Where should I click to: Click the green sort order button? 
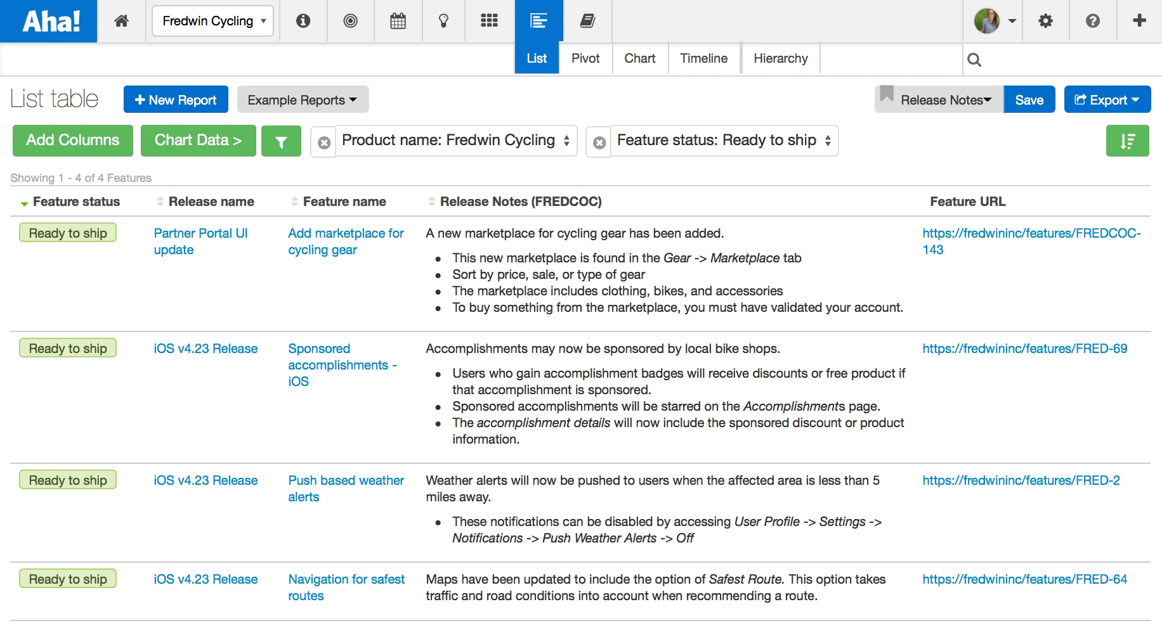[1128, 141]
